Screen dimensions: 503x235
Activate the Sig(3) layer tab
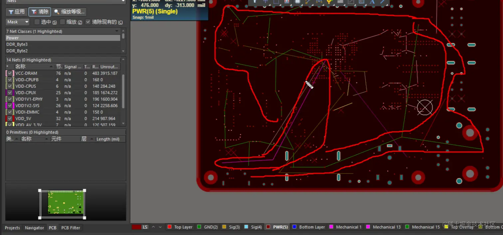point(231,227)
